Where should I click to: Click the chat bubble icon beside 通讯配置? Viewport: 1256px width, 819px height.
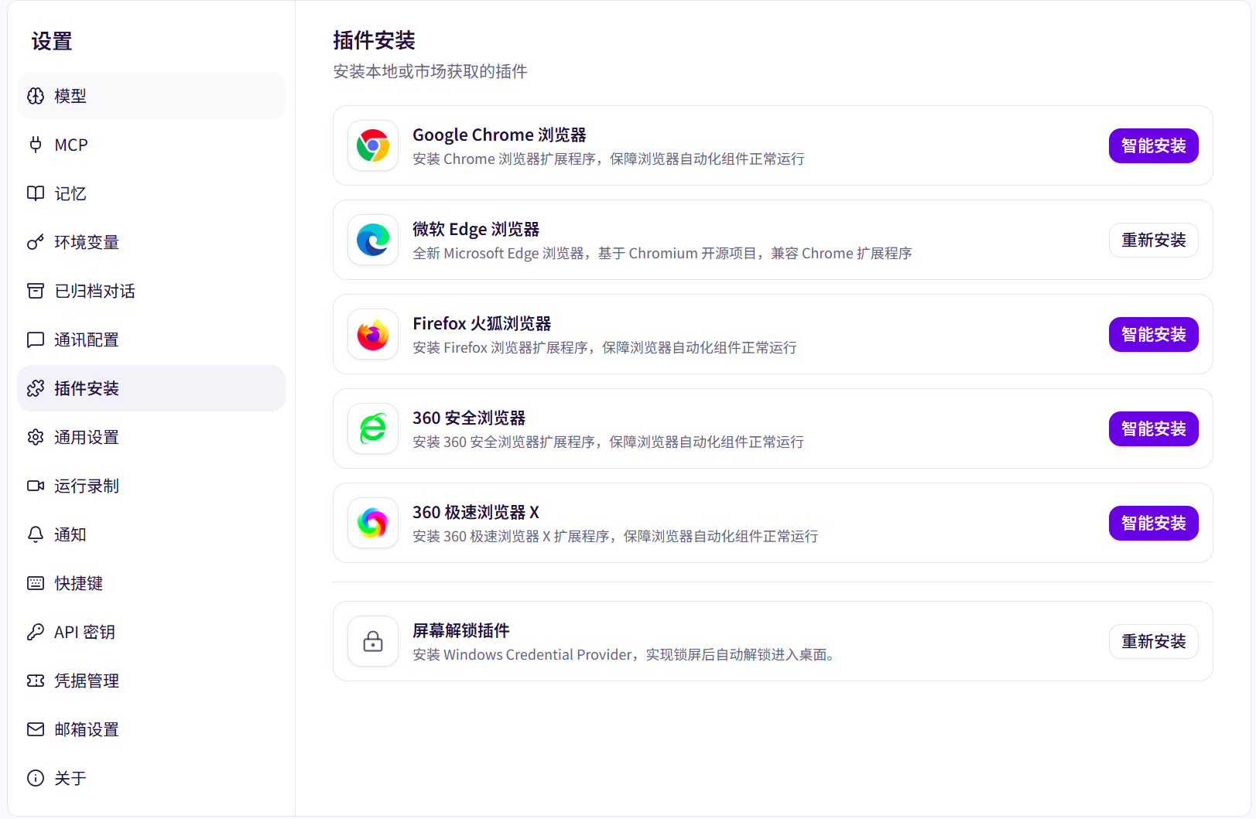point(36,340)
